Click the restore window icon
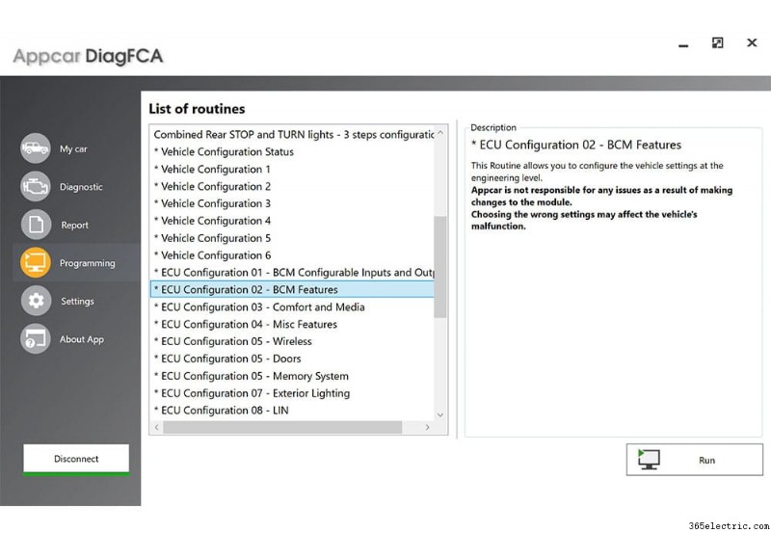Viewport: 771px width, 533px height. coord(717,42)
